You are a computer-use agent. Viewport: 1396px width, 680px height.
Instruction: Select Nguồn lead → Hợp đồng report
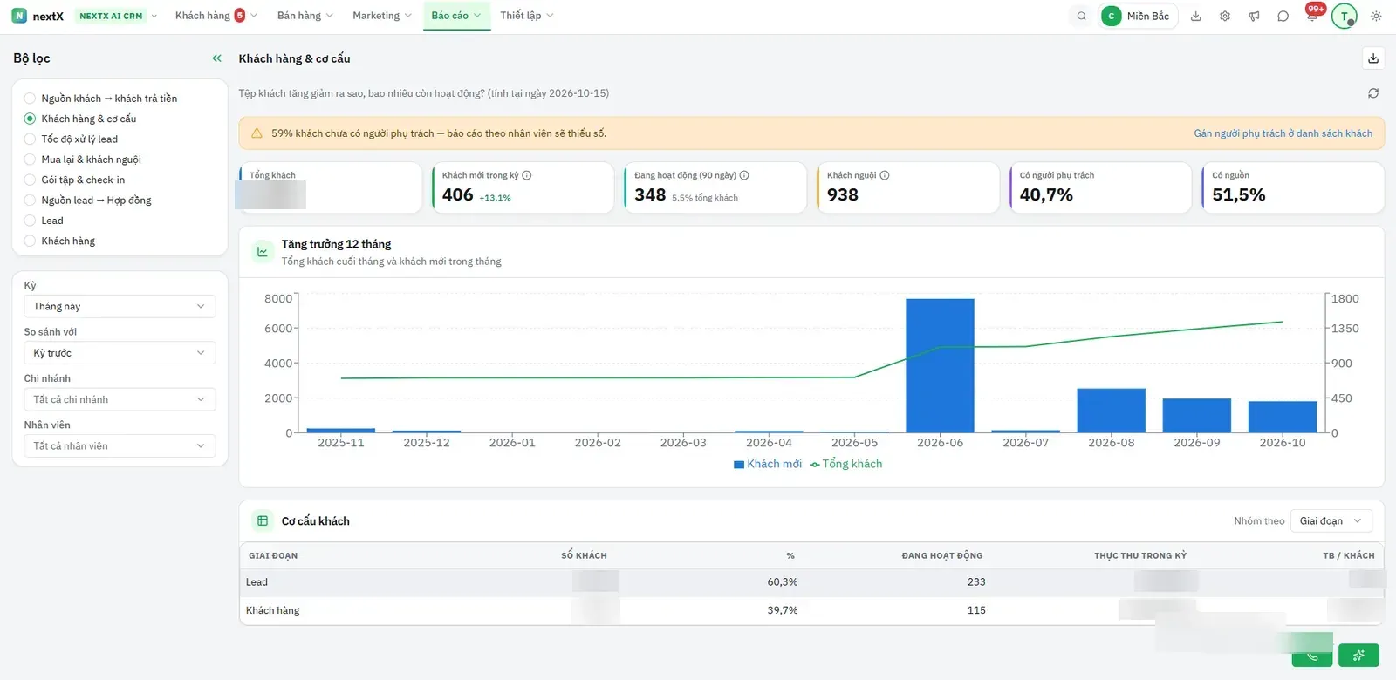pyautogui.click(x=88, y=201)
